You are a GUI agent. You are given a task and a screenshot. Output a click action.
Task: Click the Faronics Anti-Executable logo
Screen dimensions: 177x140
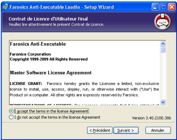pos(162,22)
